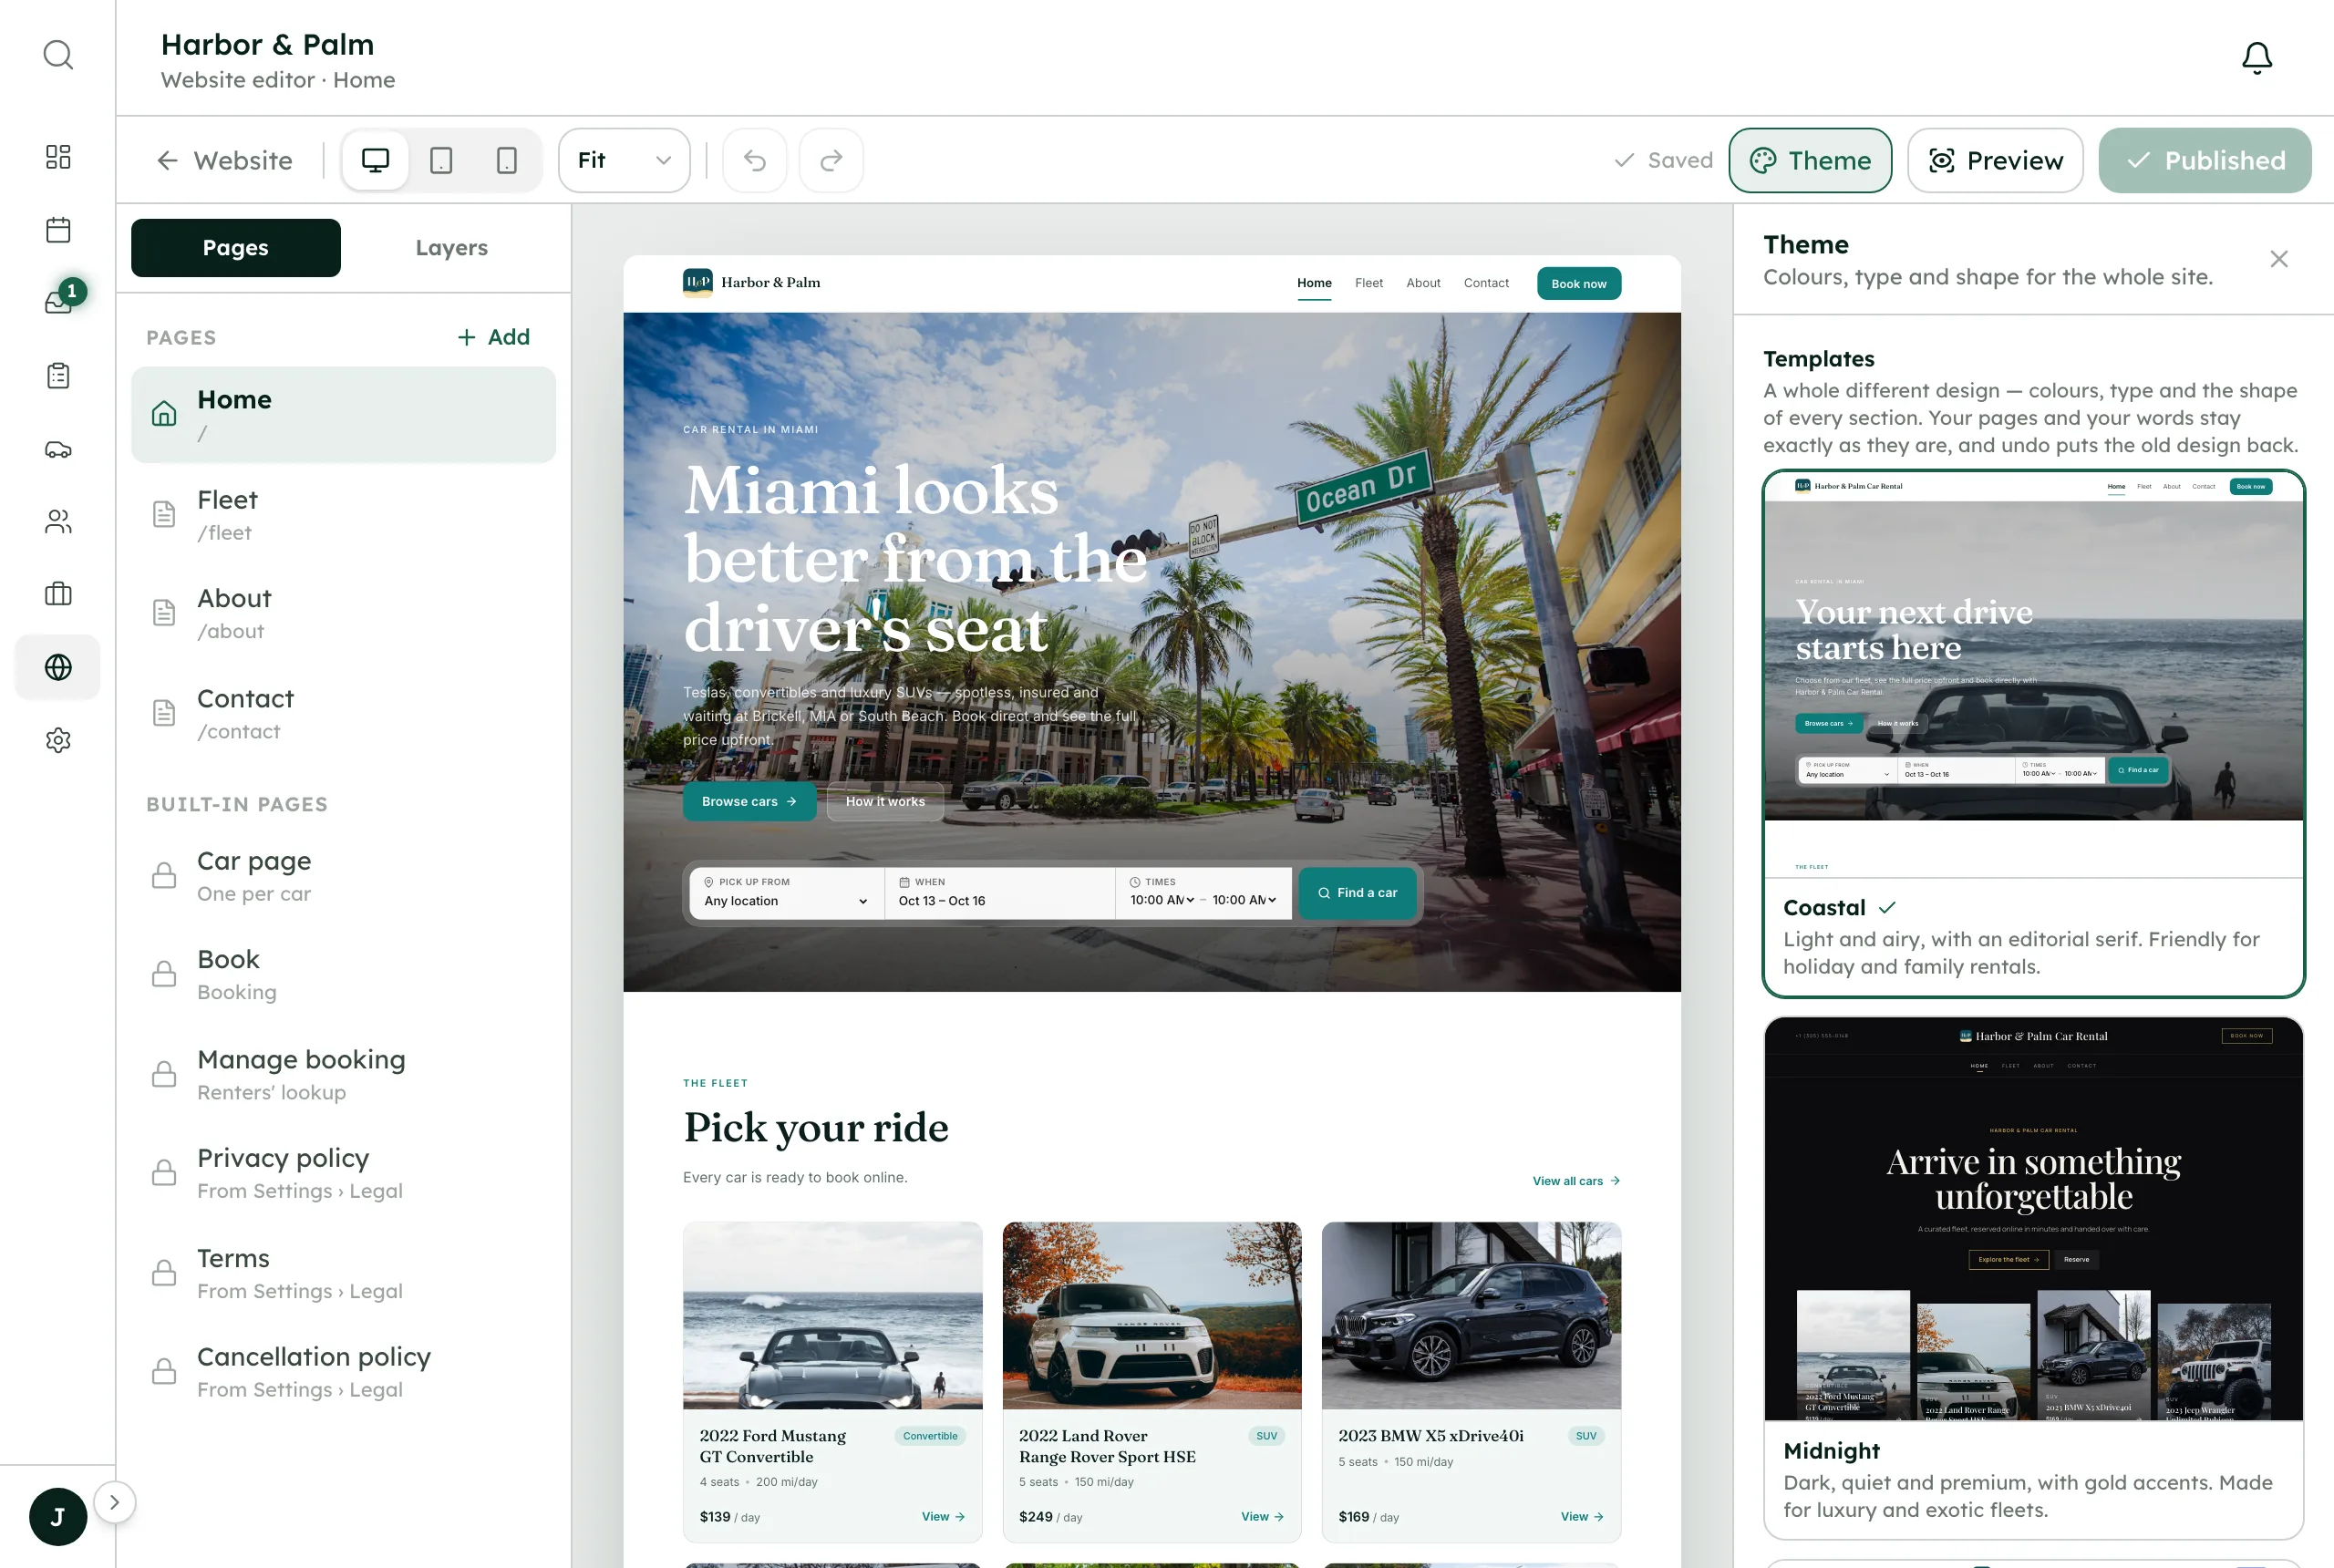Click the Published button
Image resolution: width=2334 pixels, height=1568 pixels.
coord(2205,160)
